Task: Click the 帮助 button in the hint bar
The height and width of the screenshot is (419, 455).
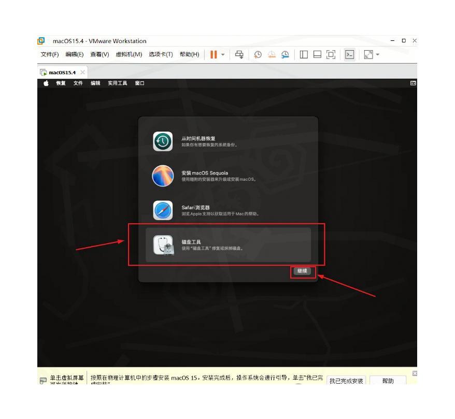Action: click(x=388, y=381)
